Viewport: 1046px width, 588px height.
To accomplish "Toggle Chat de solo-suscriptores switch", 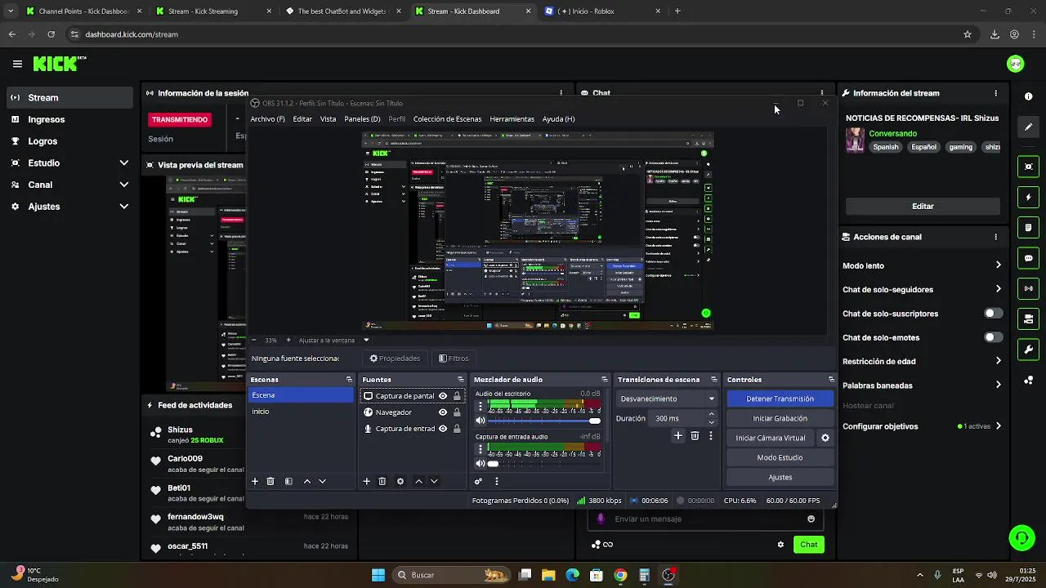I will click(x=993, y=314).
